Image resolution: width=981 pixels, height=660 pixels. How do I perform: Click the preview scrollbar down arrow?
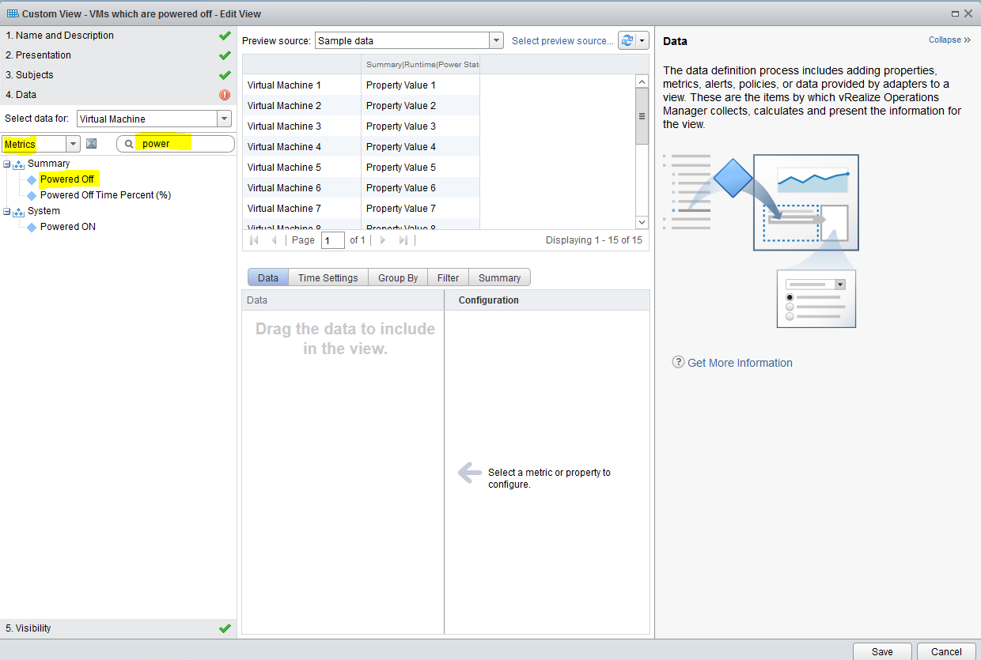(642, 223)
